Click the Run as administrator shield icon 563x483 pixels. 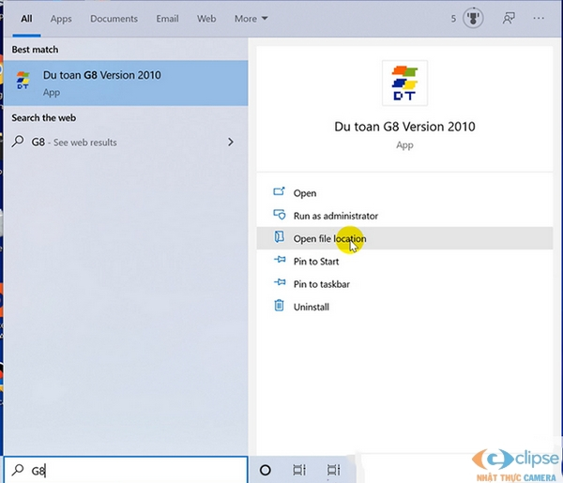pos(280,214)
